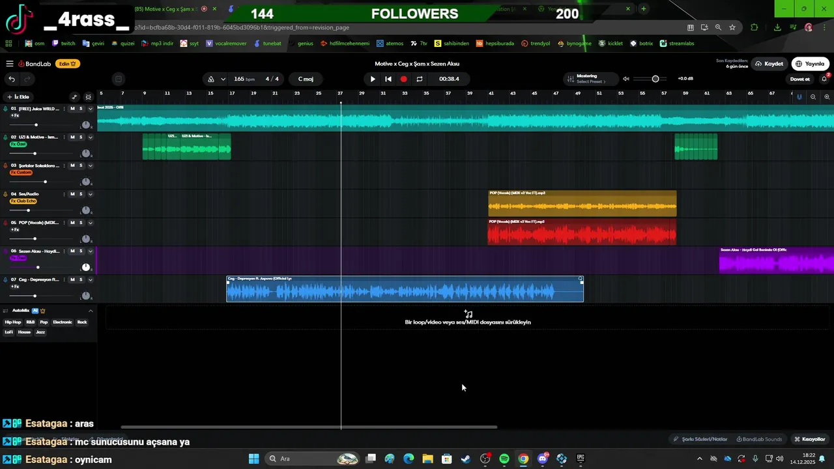Expand track 03 chevron
Viewport: 834px width, 469px height.
click(91, 165)
